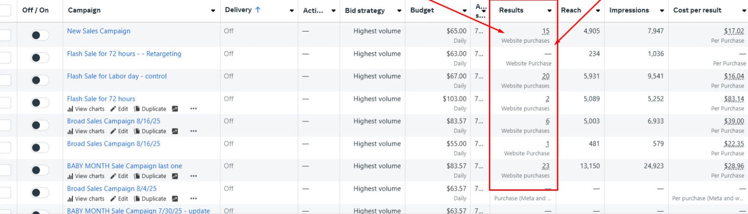The image size is (748, 214).
Task: Open Flash Sale for Labor day - control campaign
Action: tap(117, 76)
